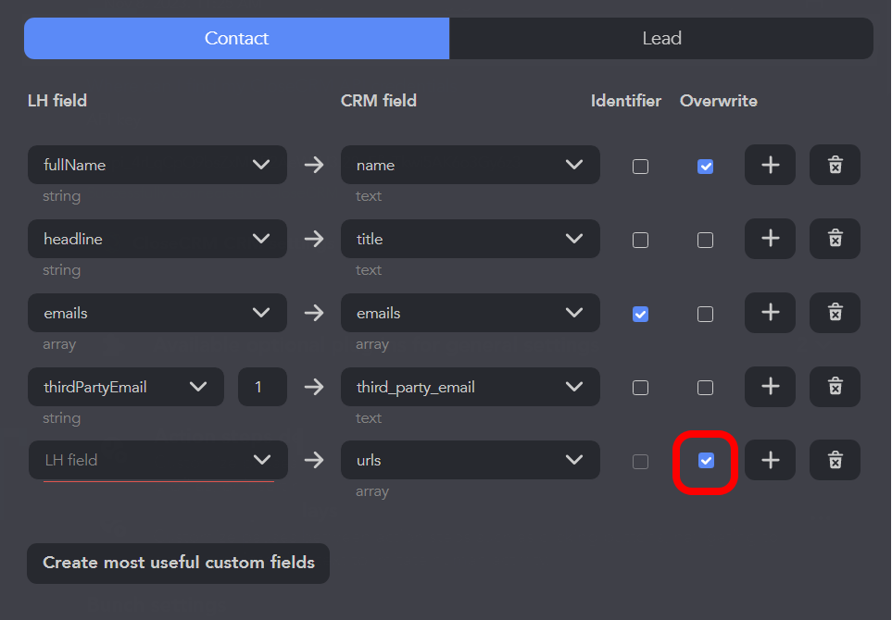
Task: Delete the fullName to name mapping
Action: pos(835,165)
